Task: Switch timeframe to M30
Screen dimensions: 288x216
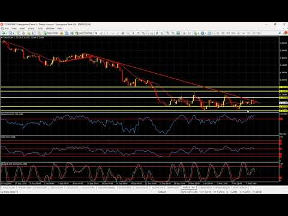Action: click(x=233, y=33)
